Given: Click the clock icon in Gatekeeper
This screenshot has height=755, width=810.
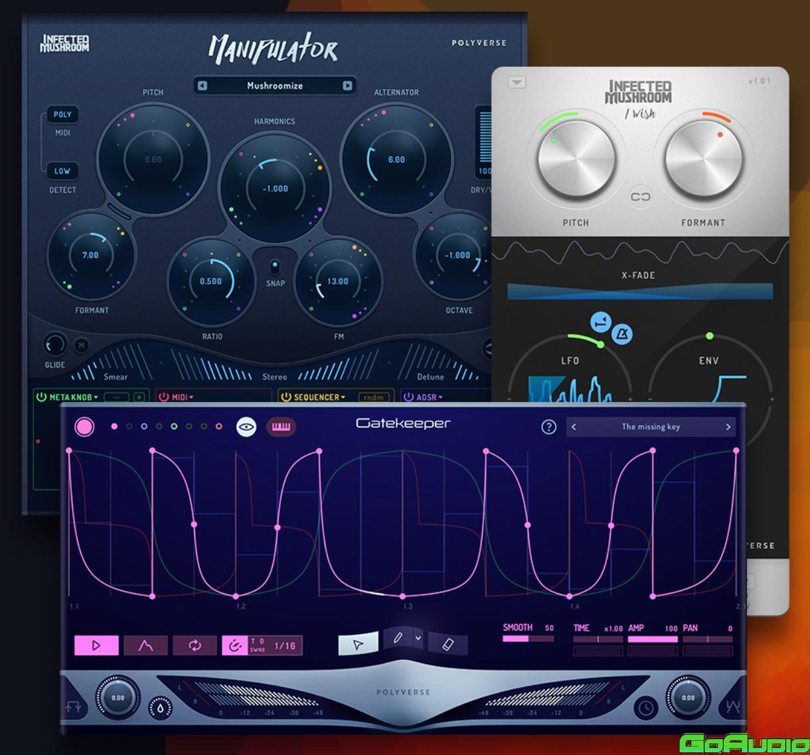Looking at the screenshot, I should [x=645, y=708].
